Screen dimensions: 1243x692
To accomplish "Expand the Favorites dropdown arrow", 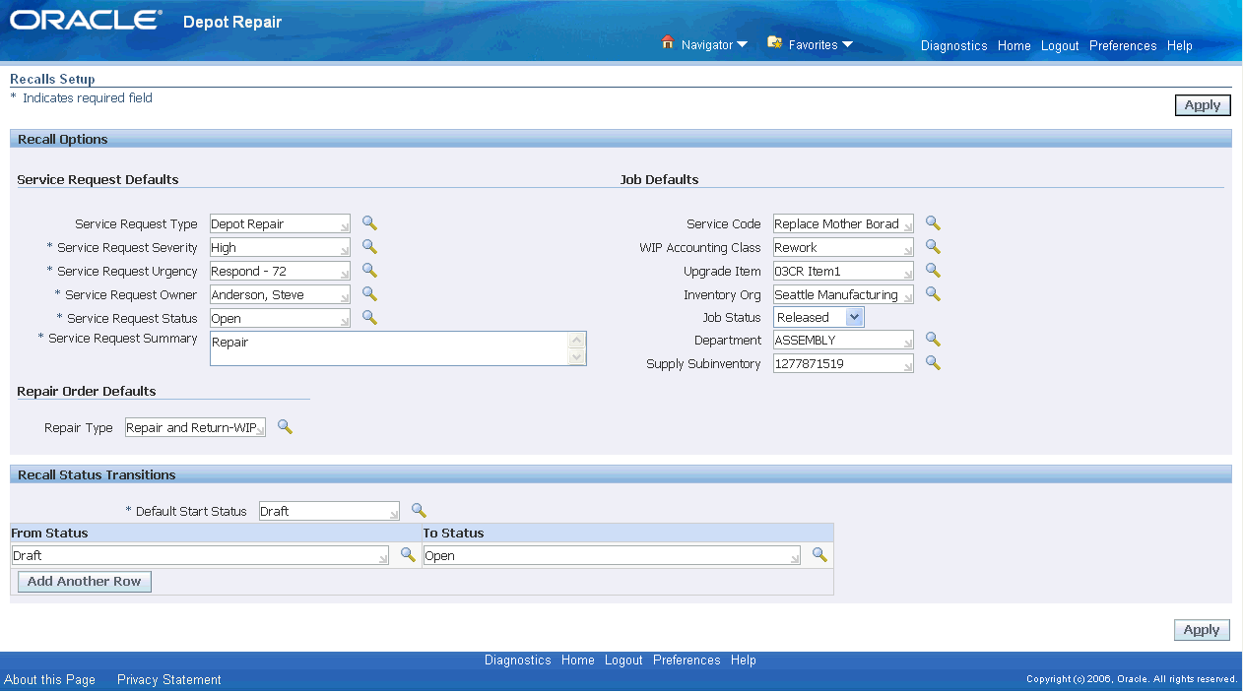I will tap(847, 45).
